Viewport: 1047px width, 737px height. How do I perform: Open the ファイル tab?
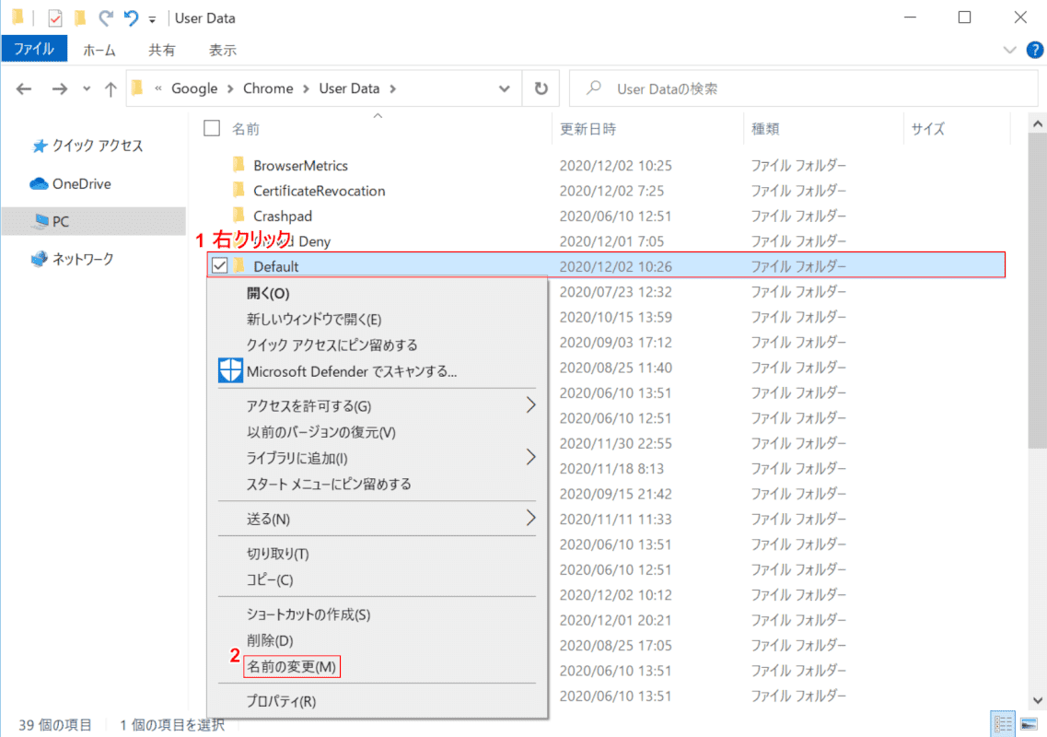34,49
